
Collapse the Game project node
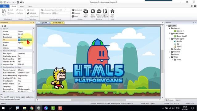pyautogui.click(x=167, y=26)
